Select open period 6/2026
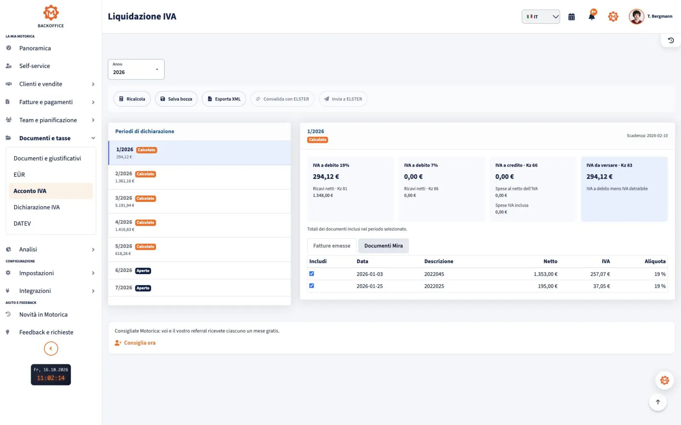This screenshot has width=681, height=425. 200,270
